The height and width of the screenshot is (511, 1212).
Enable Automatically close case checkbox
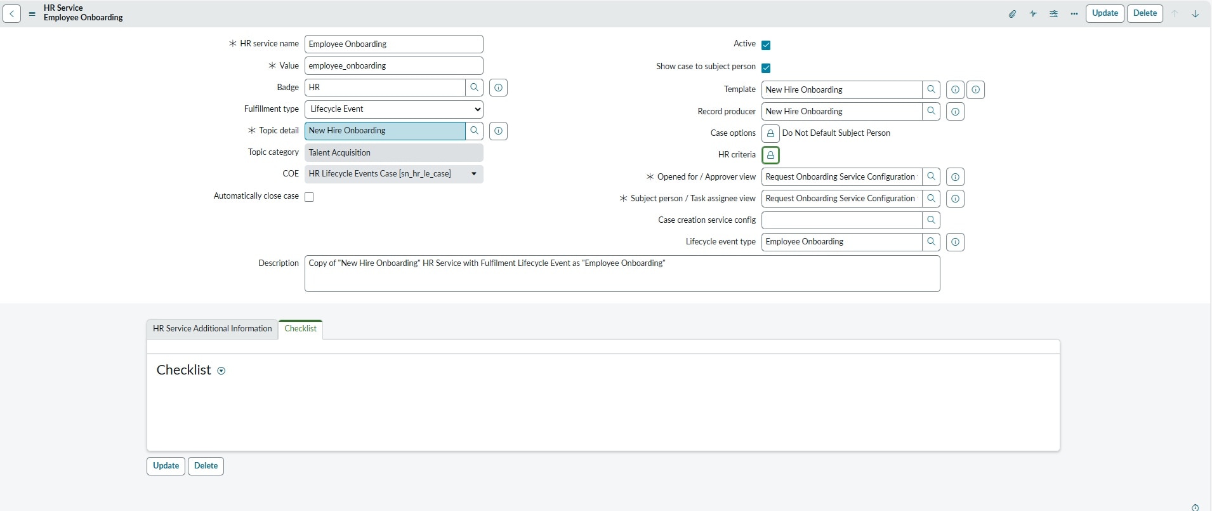(x=309, y=197)
